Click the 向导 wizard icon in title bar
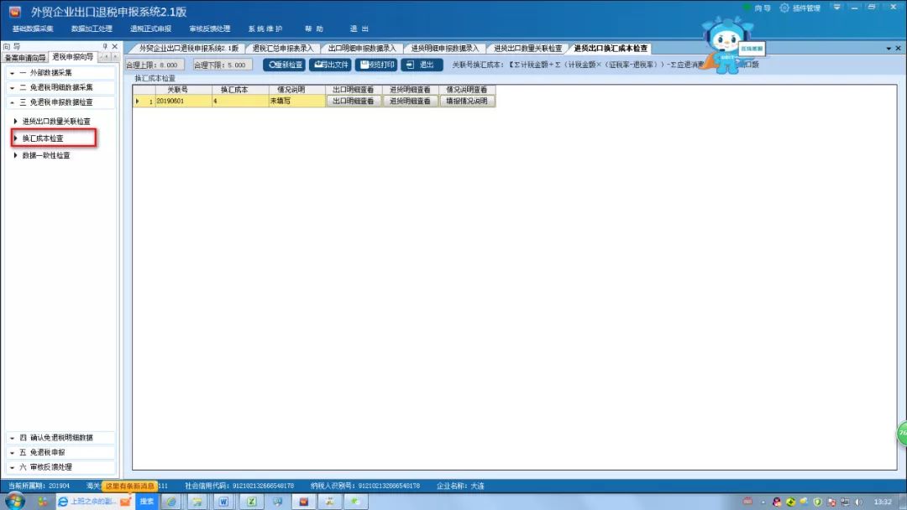This screenshot has width=907, height=510. click(756, 8)
